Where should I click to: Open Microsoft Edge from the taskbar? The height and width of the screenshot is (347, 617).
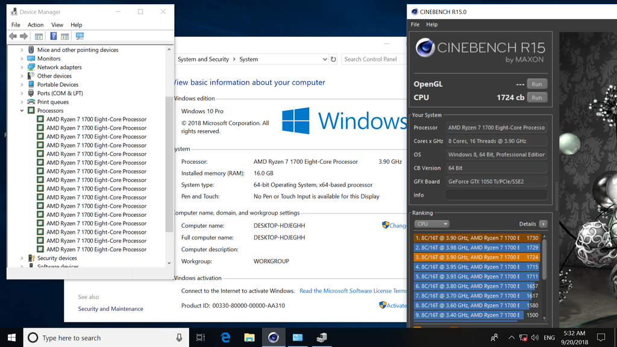(x=226, y=337)
